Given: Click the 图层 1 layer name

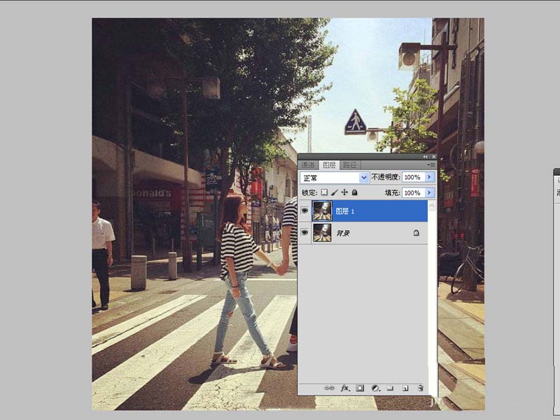Looking at the screenshot, I should tap(345, 211).
